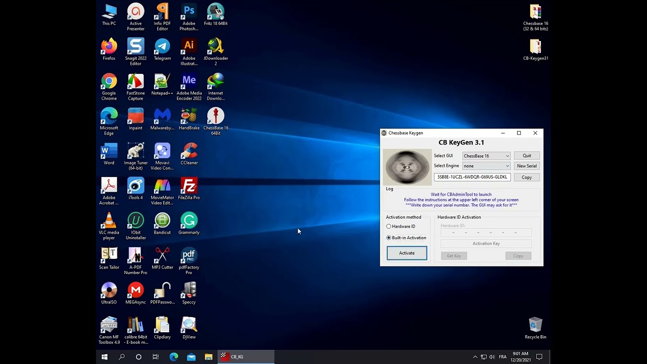The image size is (647, 364).
Task: Select the Hardware ID radio button
Action: pos(389,226)
